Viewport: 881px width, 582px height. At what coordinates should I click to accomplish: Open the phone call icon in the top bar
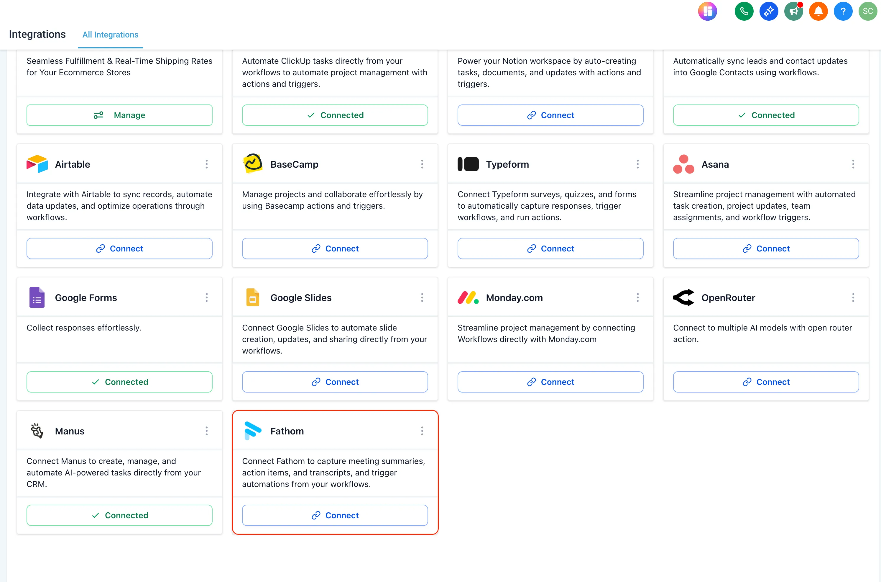coord(744,11)
